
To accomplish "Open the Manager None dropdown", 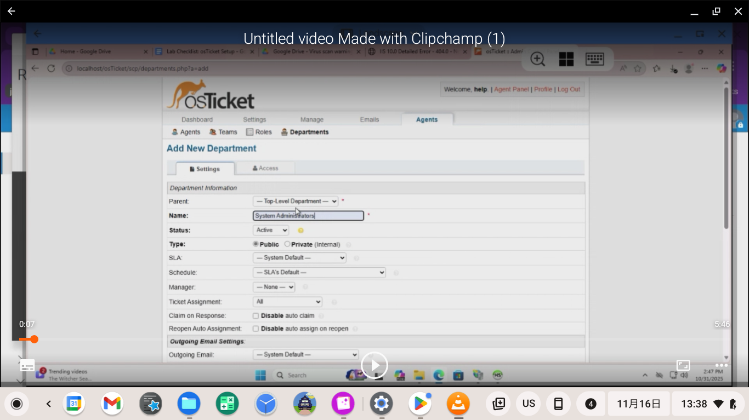I will (x=274, y=287).
